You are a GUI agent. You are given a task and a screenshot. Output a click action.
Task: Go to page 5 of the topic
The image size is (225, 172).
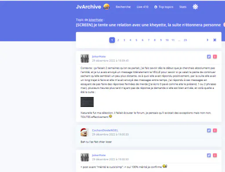136,40
